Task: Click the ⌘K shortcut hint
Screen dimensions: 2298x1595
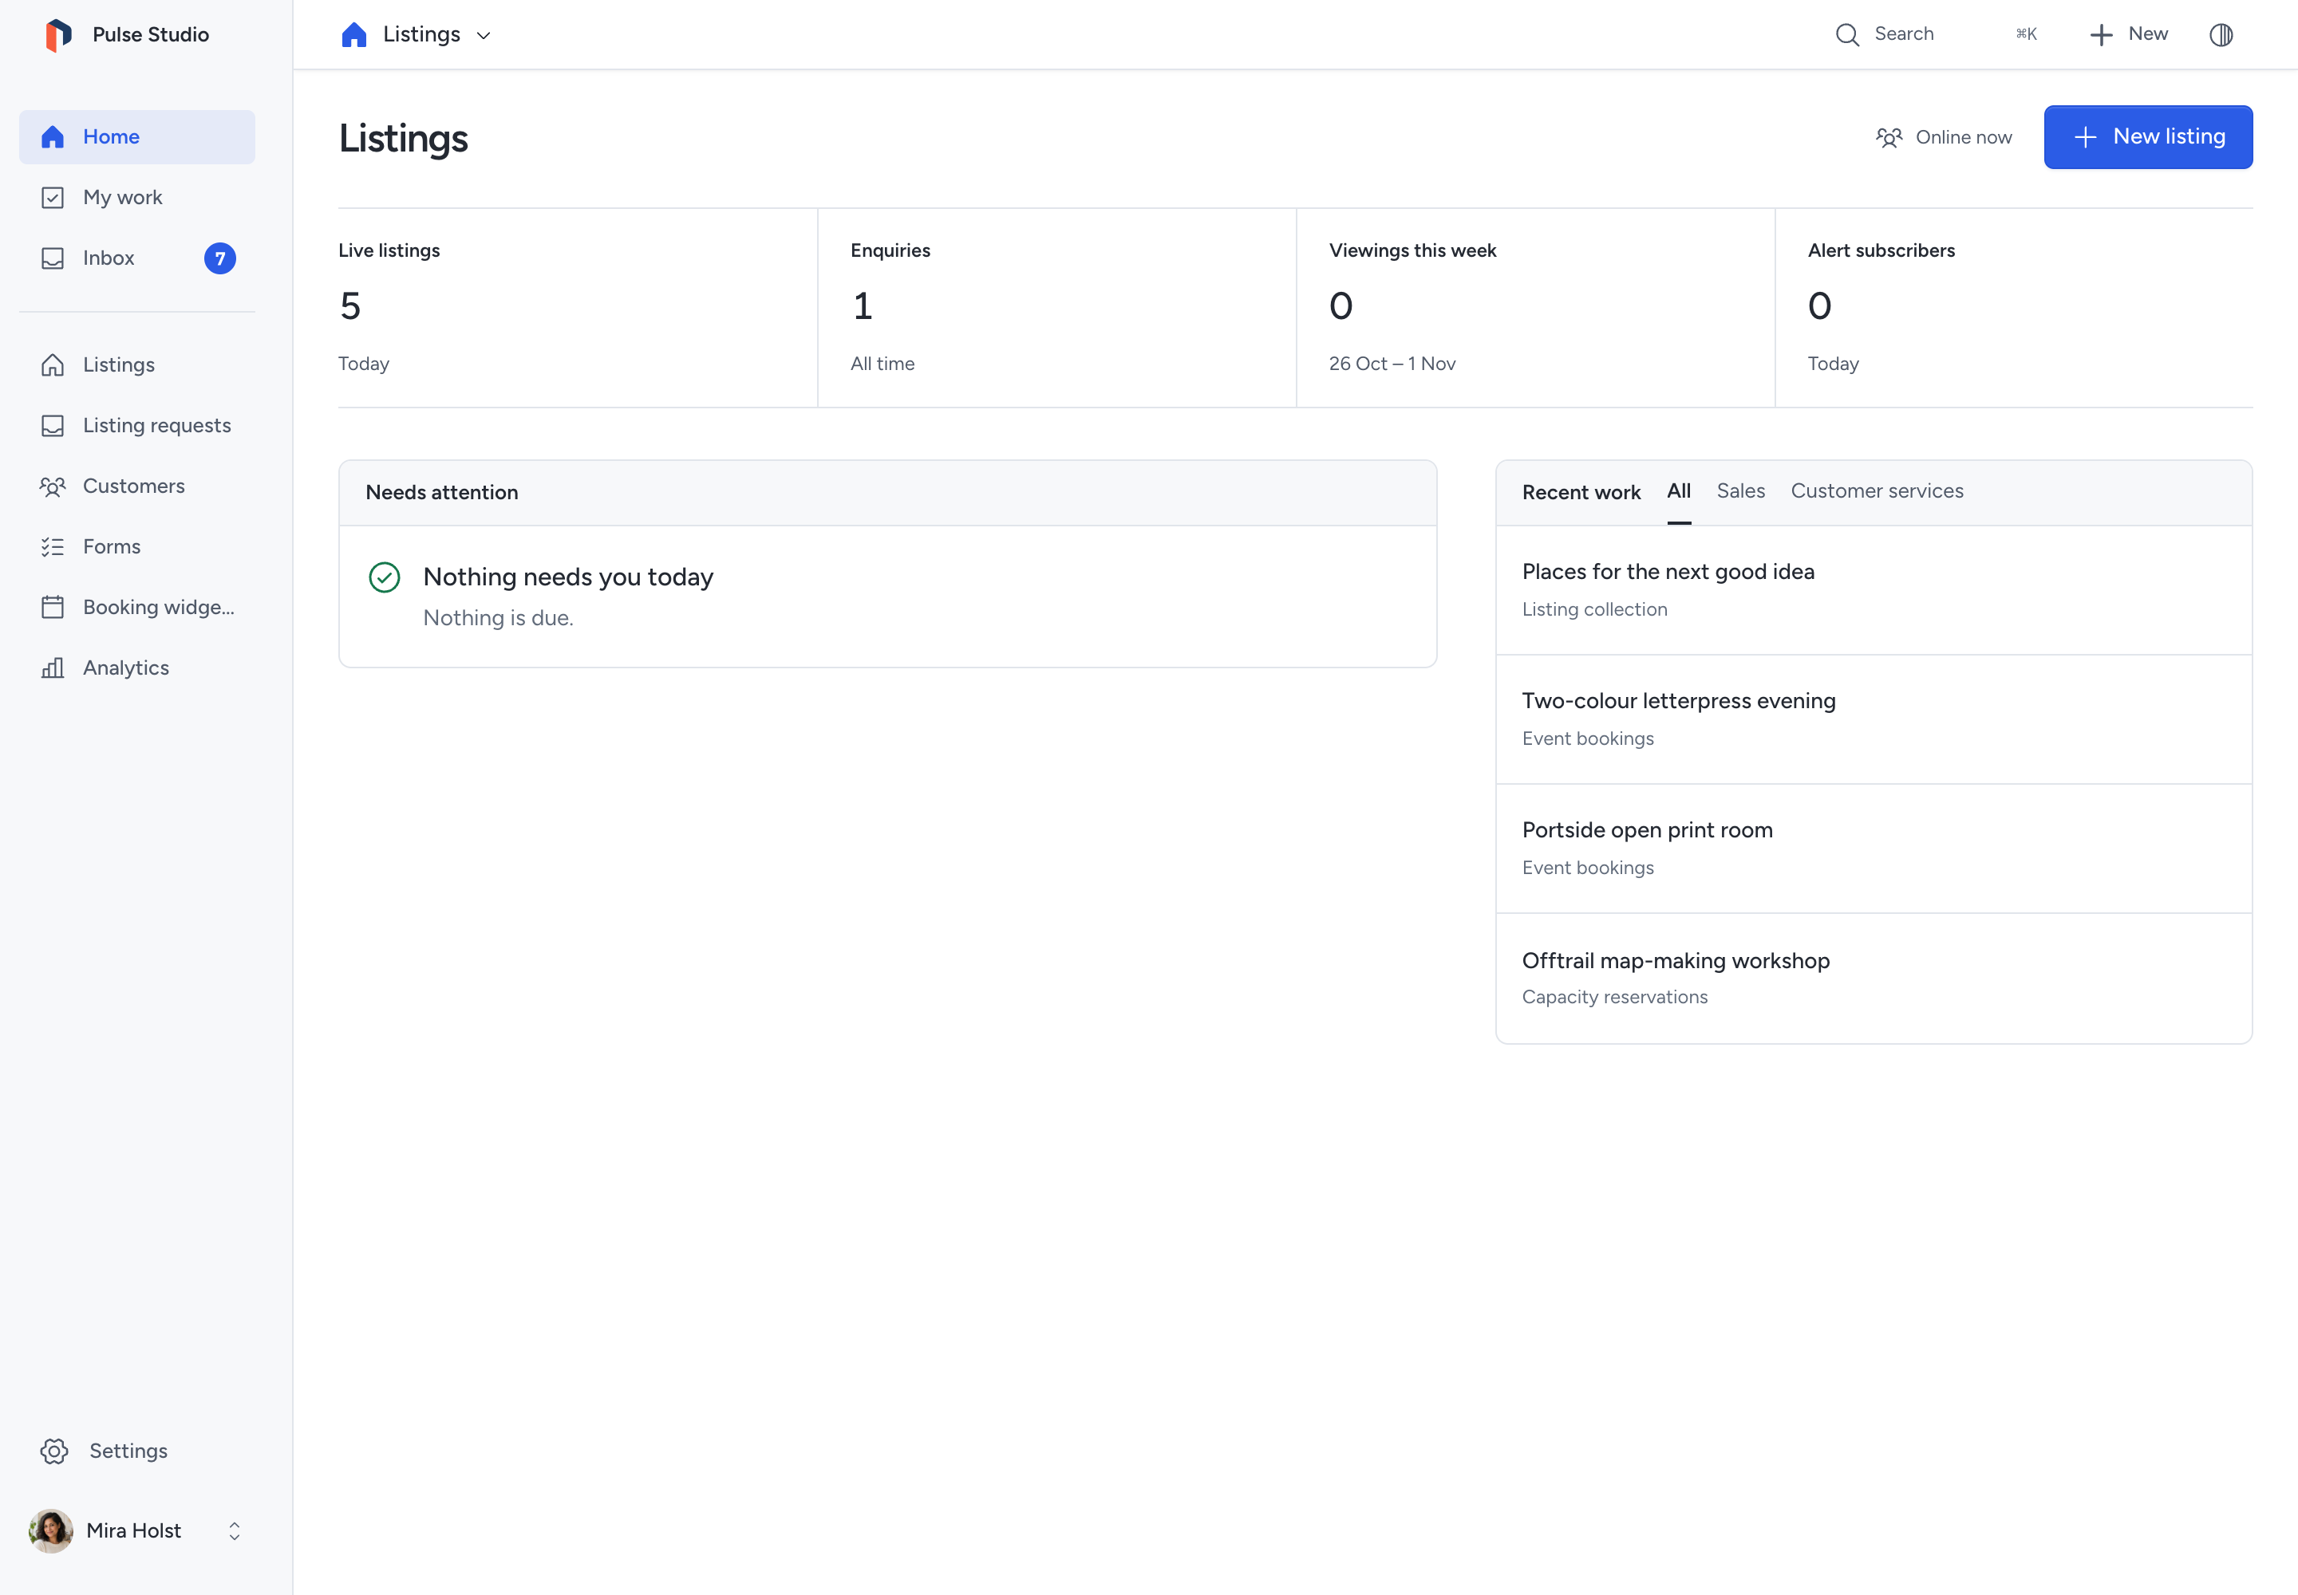Action: point(2026,35)
